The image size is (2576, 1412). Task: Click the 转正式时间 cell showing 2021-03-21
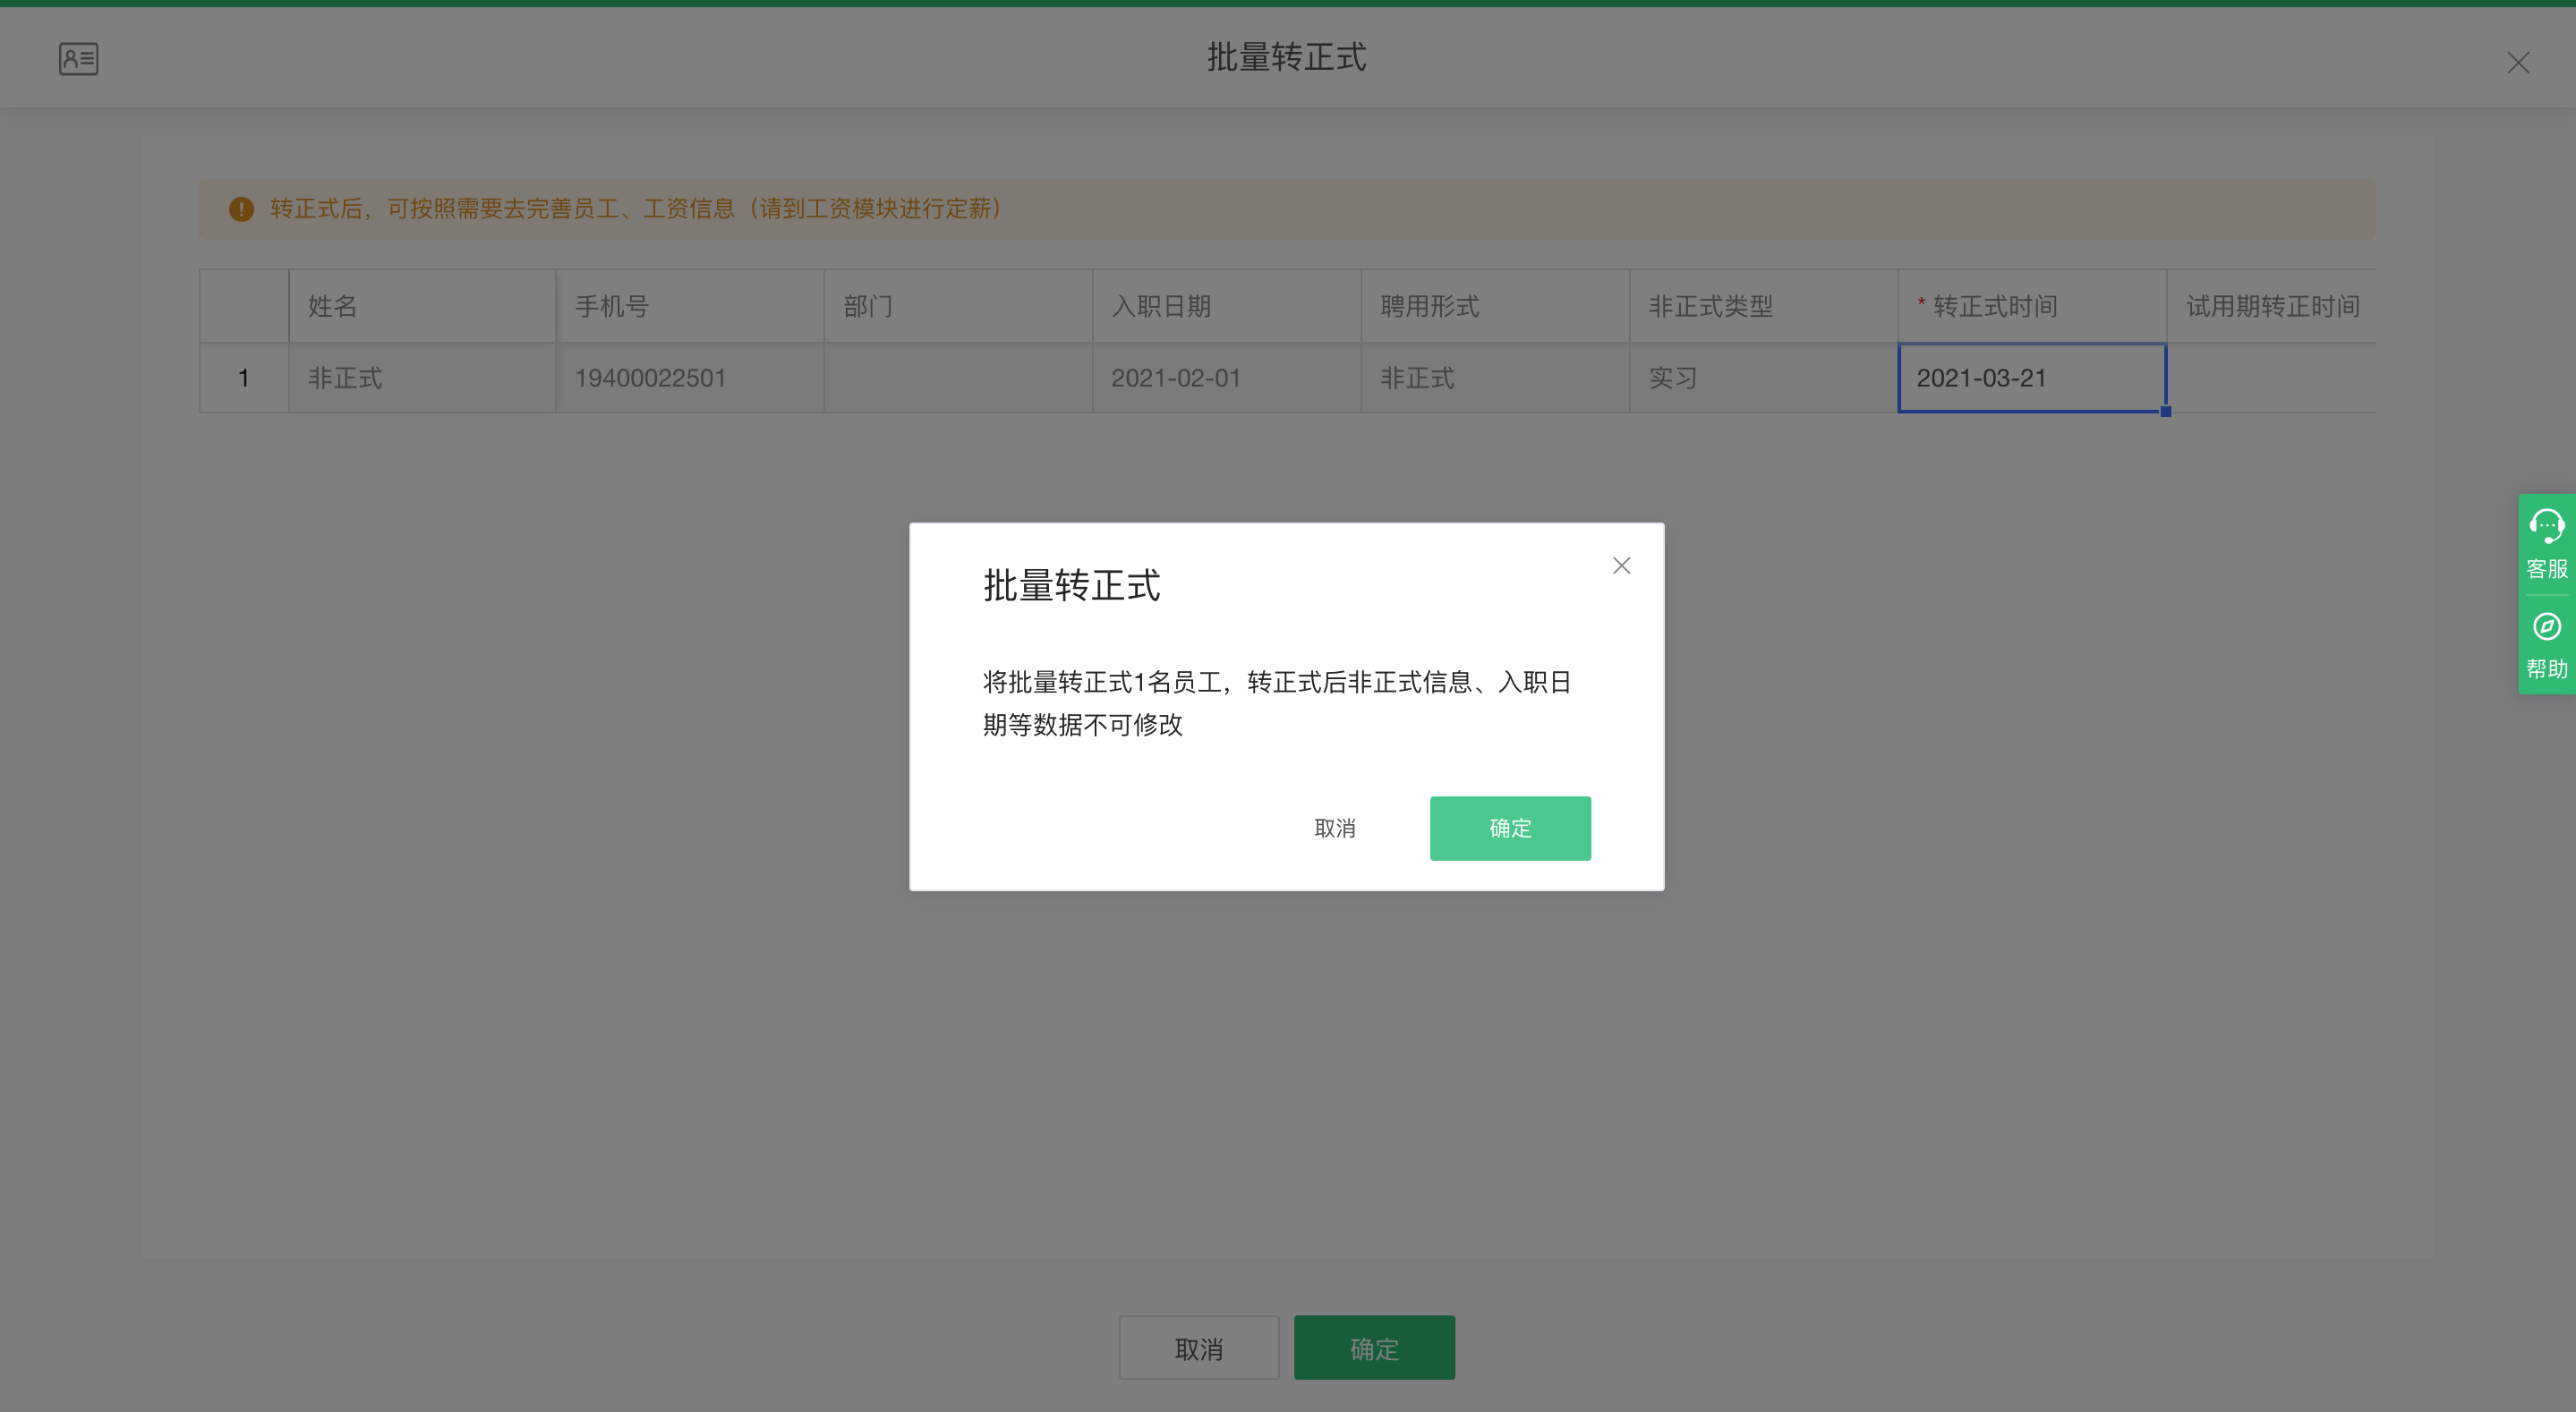click(x=2032, y=378)
